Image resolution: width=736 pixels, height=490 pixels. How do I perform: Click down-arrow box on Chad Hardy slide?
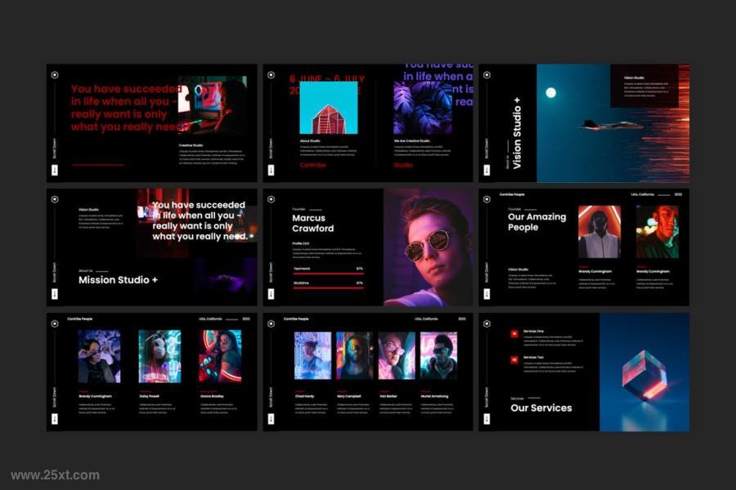[271, 419]
